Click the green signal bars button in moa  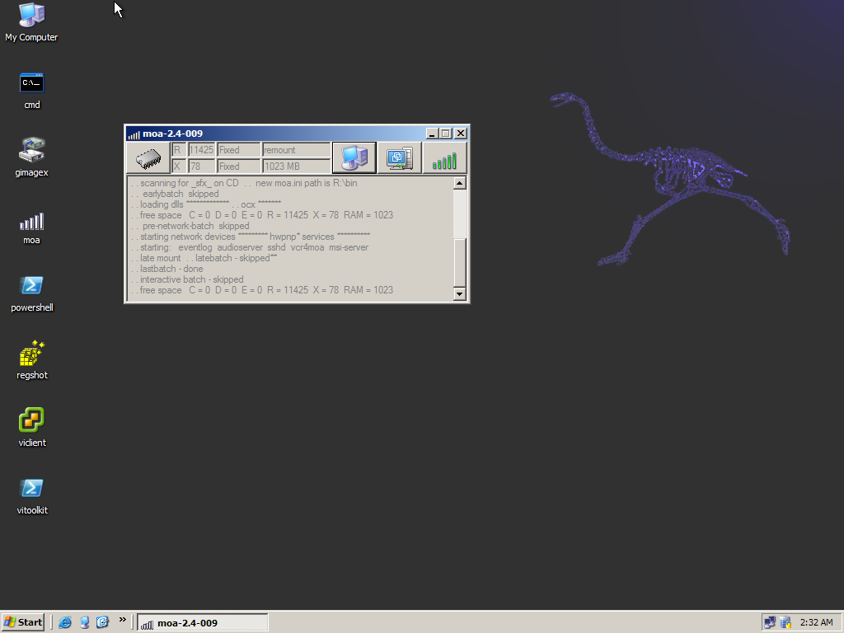(445, 157)
